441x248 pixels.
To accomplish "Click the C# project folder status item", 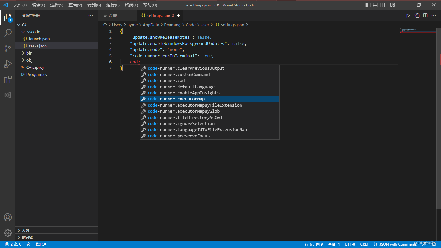I will click(41, 244).
